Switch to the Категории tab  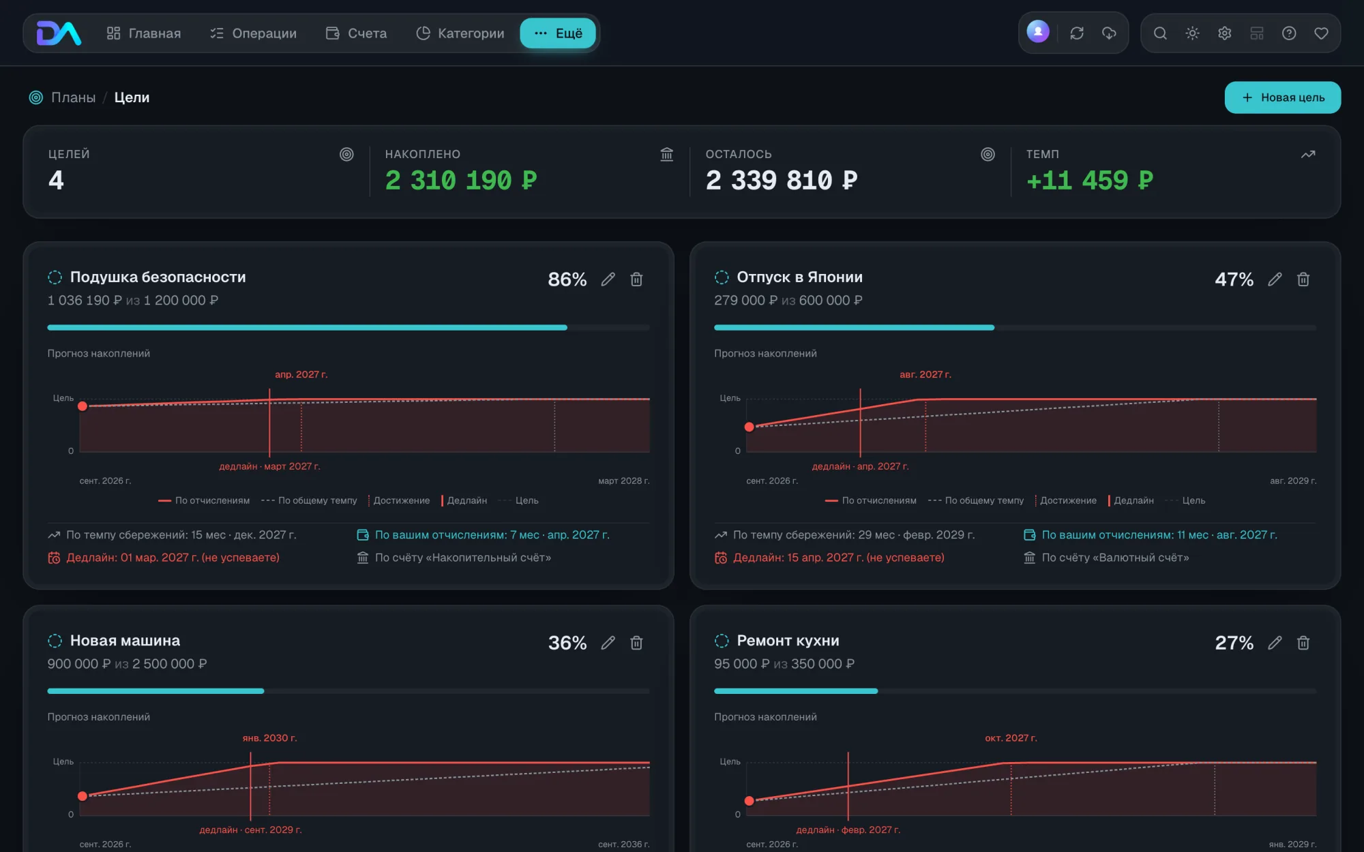click(x=460, y=33)
